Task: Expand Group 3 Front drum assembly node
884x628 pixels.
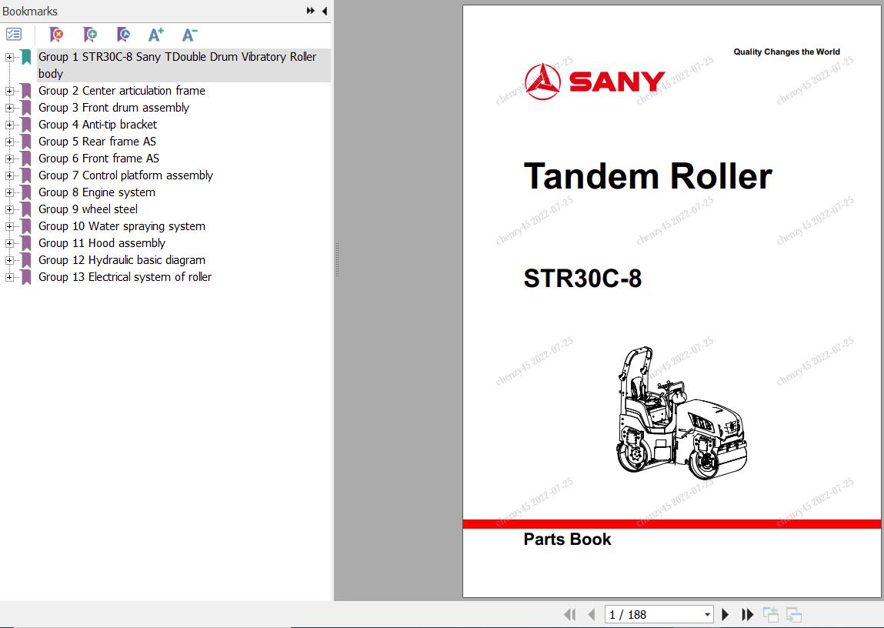Action: click(9, 108)
